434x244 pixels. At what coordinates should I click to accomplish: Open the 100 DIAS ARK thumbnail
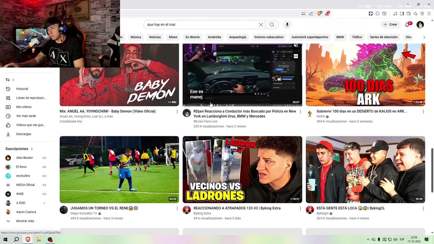(x=366, y=75)
